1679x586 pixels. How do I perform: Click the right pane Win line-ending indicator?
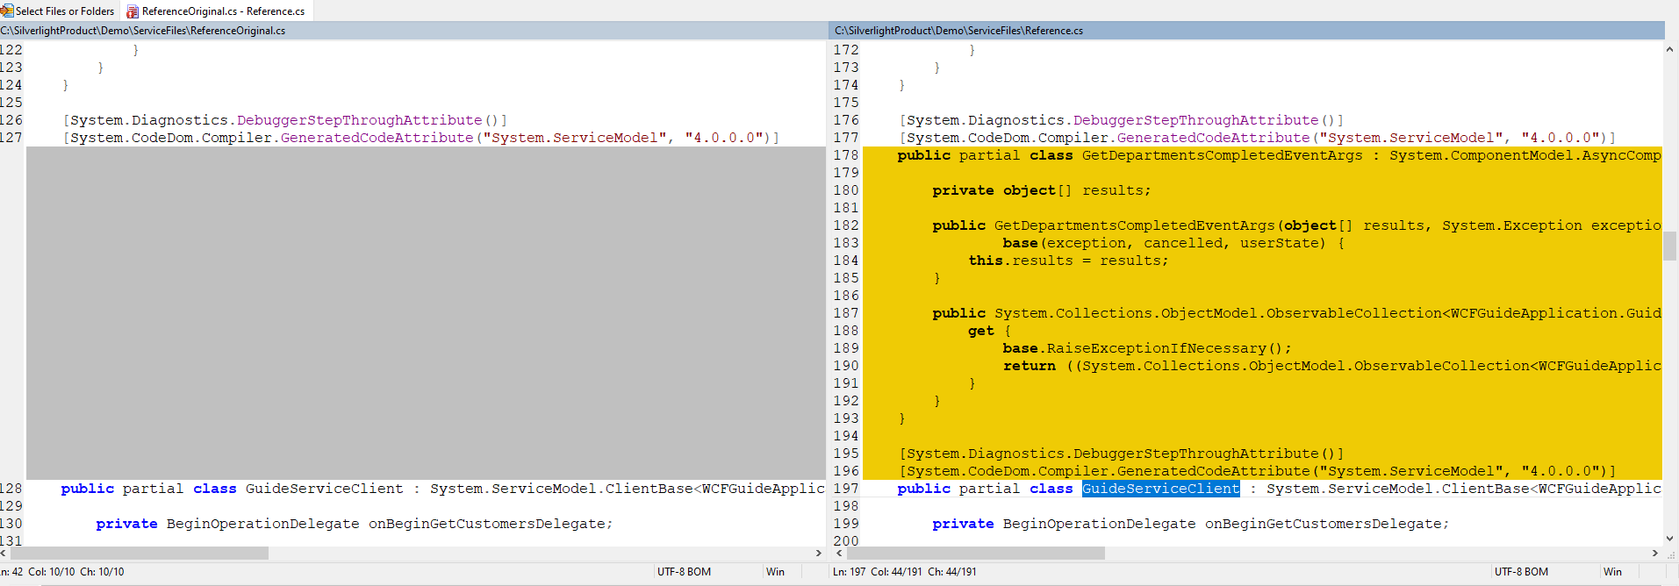pos(1612,572)
